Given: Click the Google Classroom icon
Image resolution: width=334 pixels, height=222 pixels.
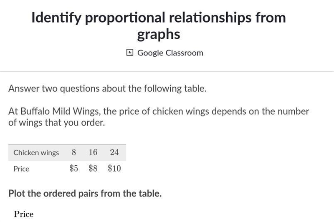Looking at the screenshot, I should tap(130, 53).
